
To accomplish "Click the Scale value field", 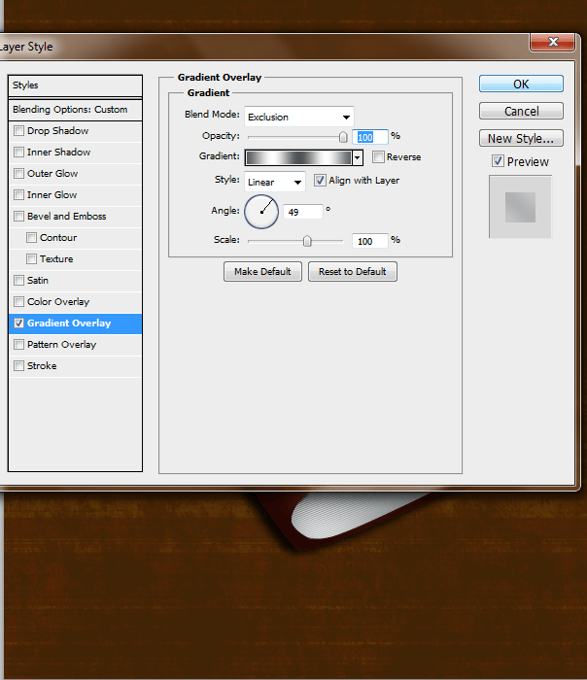I will [x=369, y=241].
